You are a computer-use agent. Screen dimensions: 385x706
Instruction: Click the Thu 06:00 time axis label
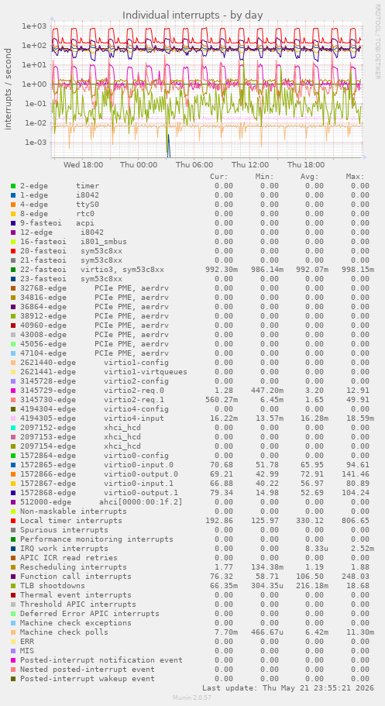click(x=194, y=165)
